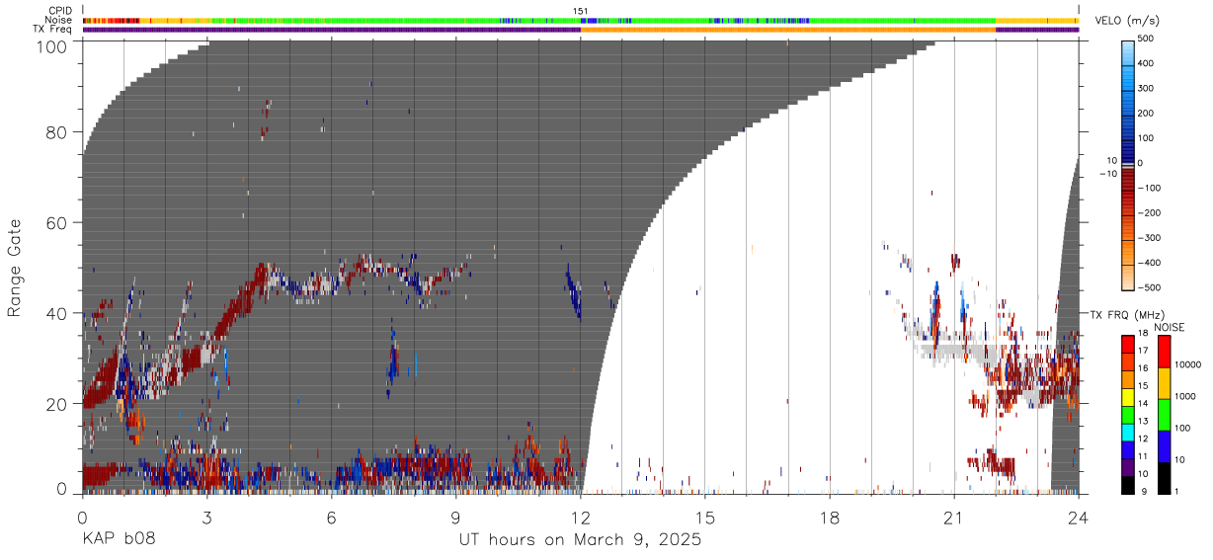The height and width of the screenshot is (560, 1213).
Task: Click the velocity legend value −200
Action: point(1152,213)
